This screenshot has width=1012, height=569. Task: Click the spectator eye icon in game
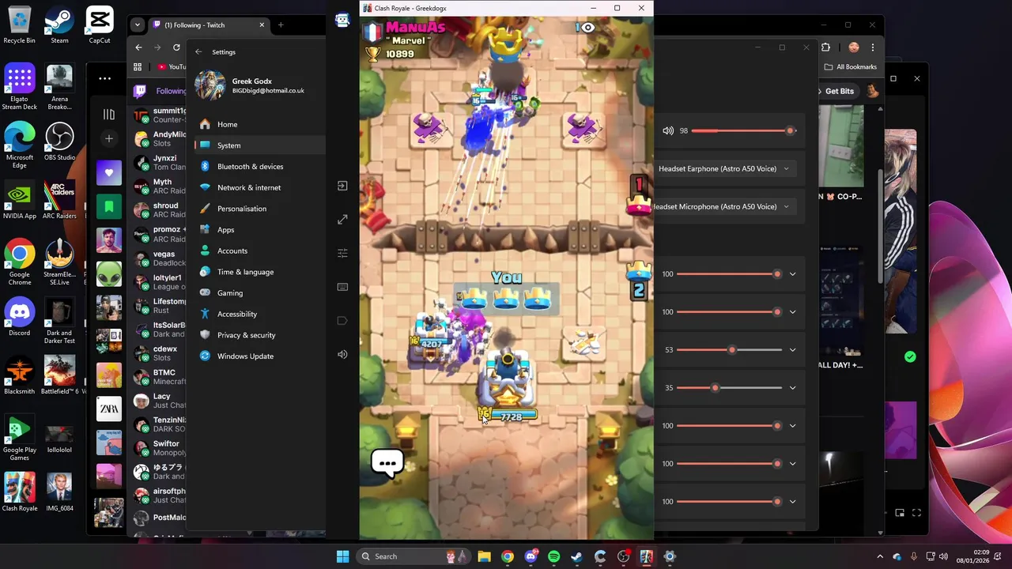tap(587, 28)
